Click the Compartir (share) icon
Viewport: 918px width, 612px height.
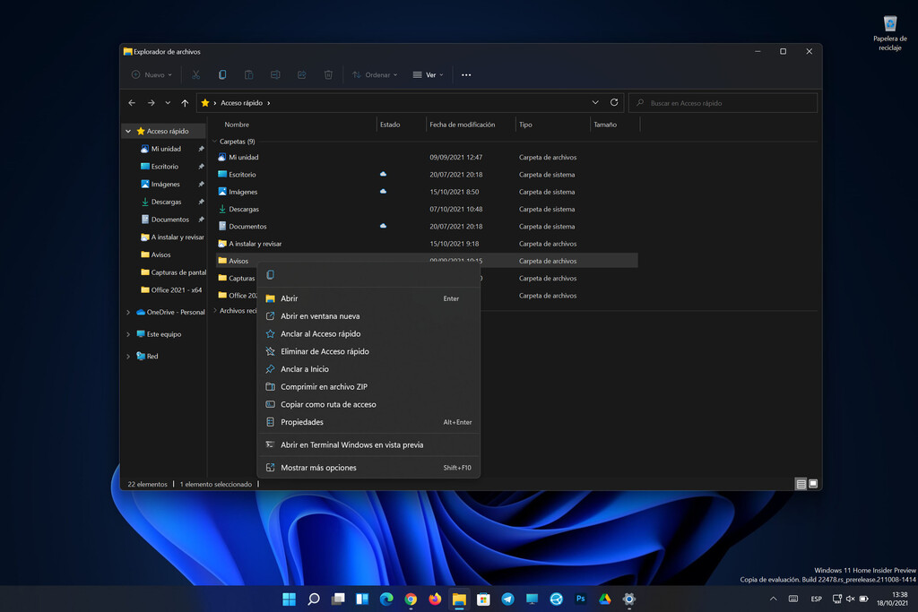[x=300, y=74]
